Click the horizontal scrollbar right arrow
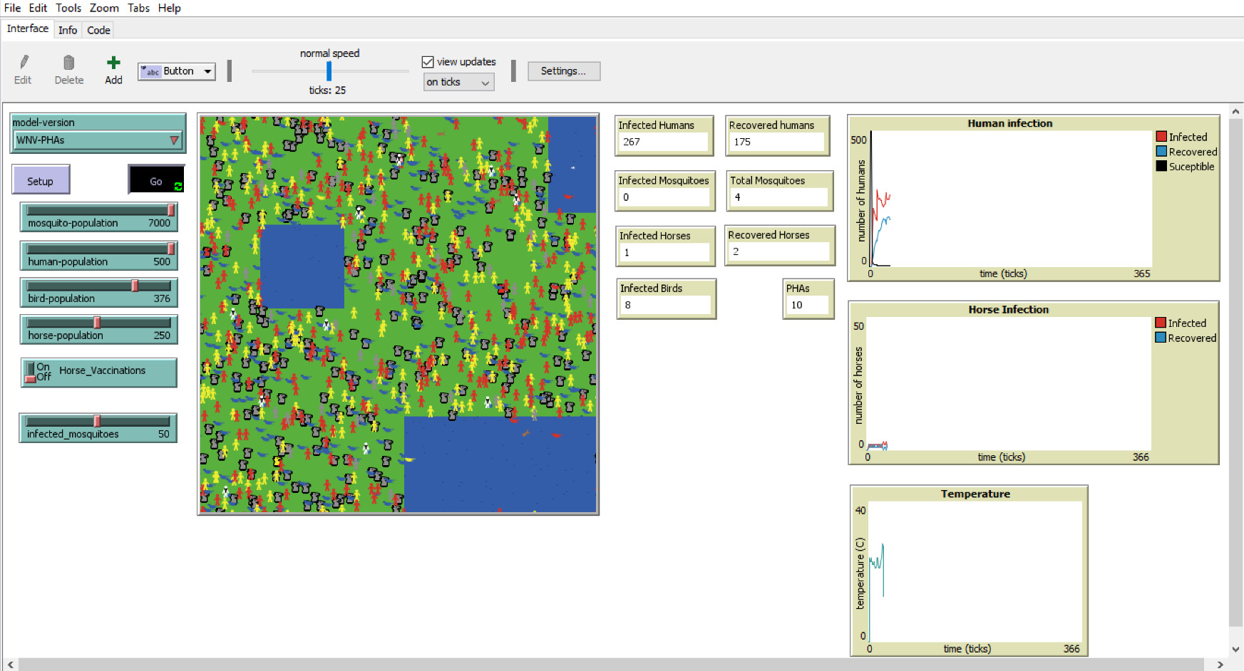 pyautogui.click(x=1220, y=664)
